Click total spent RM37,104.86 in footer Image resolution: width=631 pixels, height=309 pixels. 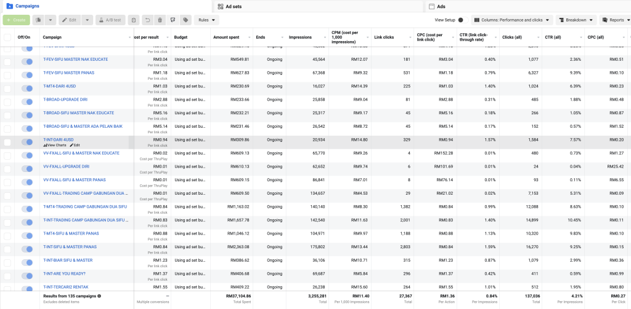pos(238,295)
